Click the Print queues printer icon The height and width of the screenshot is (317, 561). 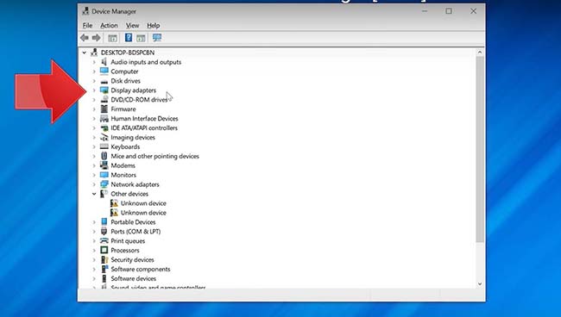104,240
